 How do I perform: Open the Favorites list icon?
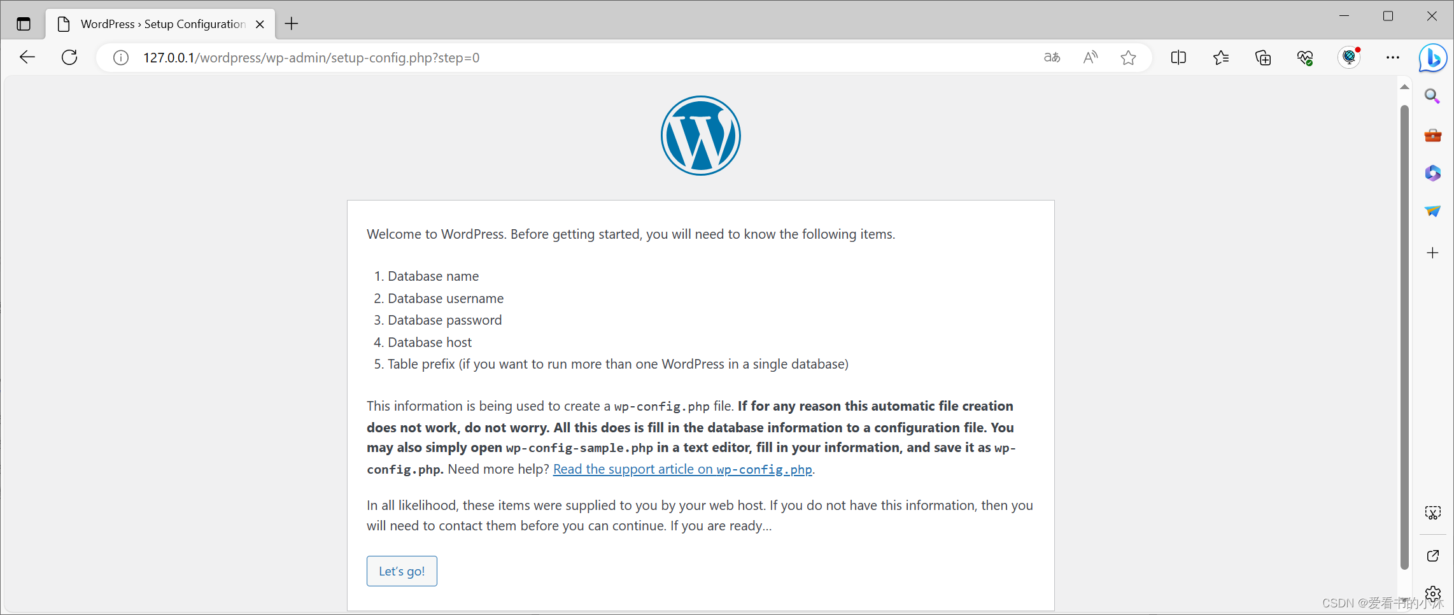click(1221, 58)
